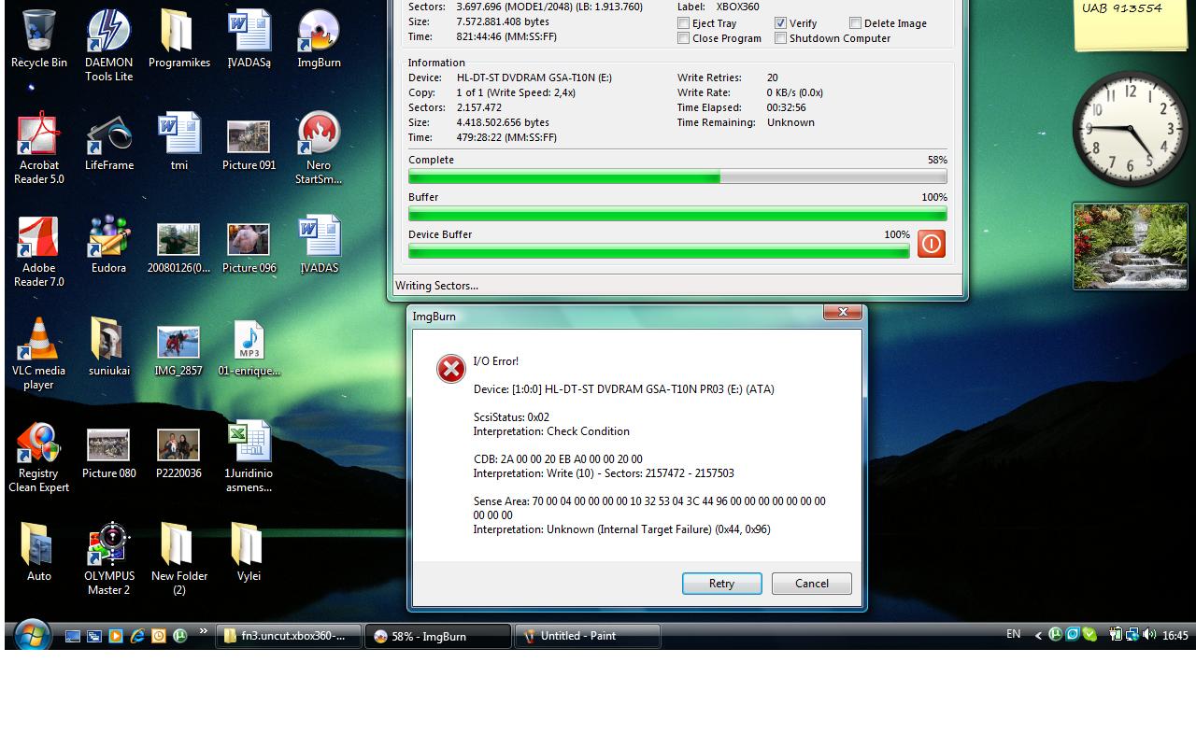Enable the Shutdown Computer checkbox
Screen dimensions: 1196x747
pyautogui.click(x=780, y=38)
